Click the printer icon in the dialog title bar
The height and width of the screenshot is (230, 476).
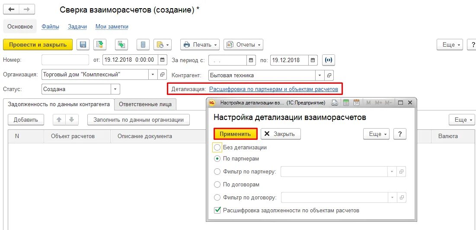point(335,103)
